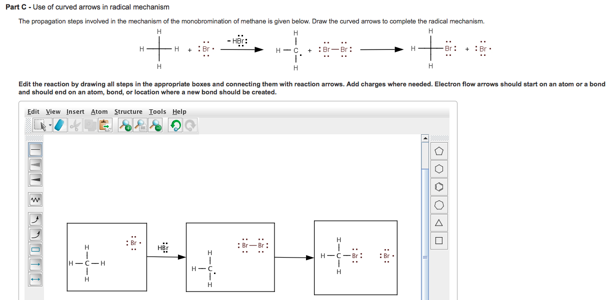Select the cyclopropane triangle template
The image size is (615, 300).
pyautogui.click(x=438, y=223)
